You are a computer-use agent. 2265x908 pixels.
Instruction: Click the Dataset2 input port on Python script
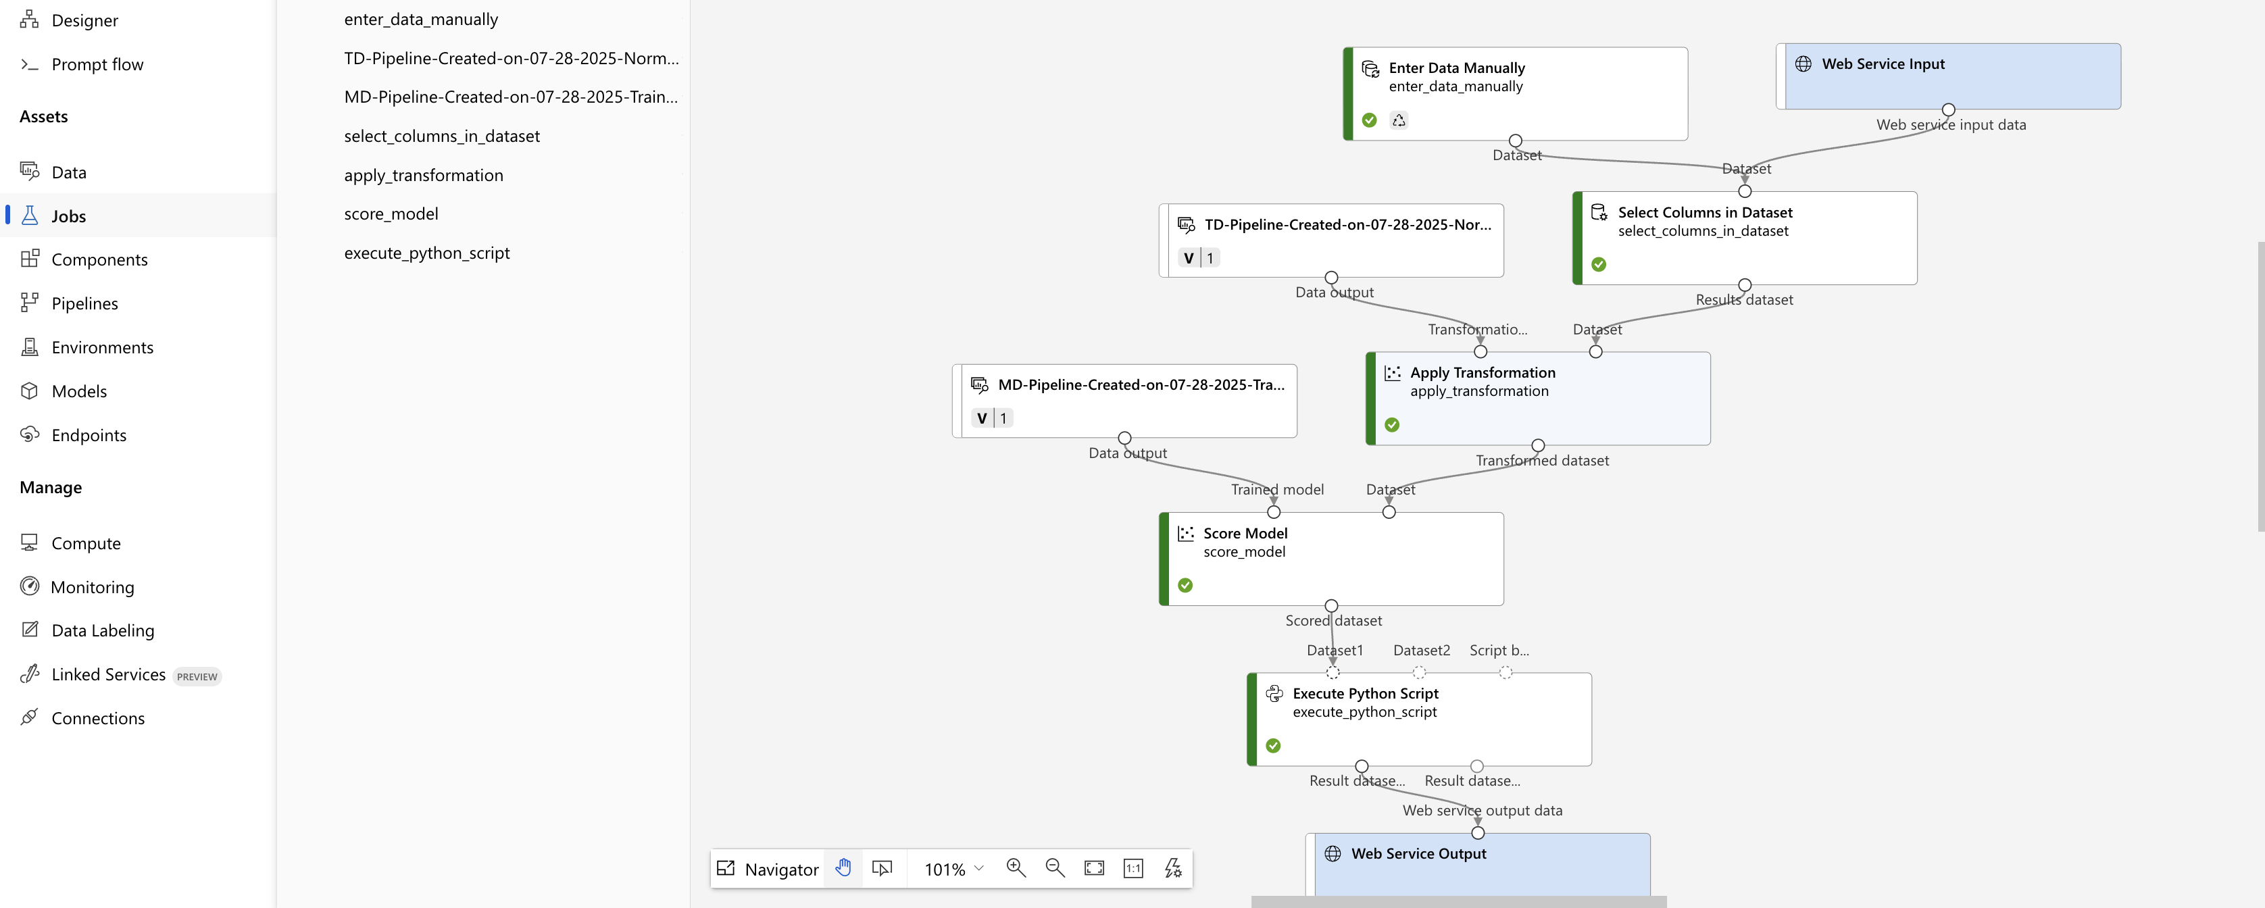coord(1419,672)
